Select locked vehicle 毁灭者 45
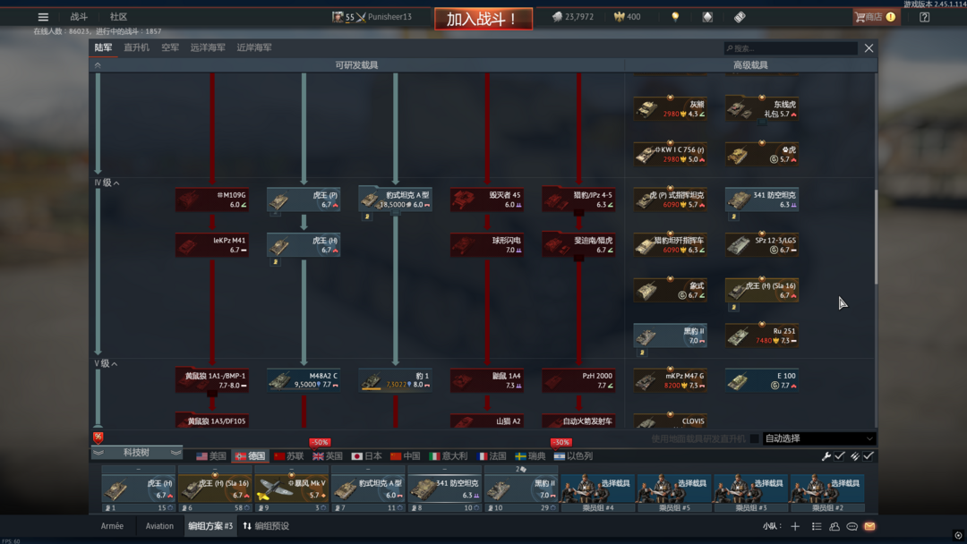The width and height of the screenshot is (967, 544). (486, 200)
